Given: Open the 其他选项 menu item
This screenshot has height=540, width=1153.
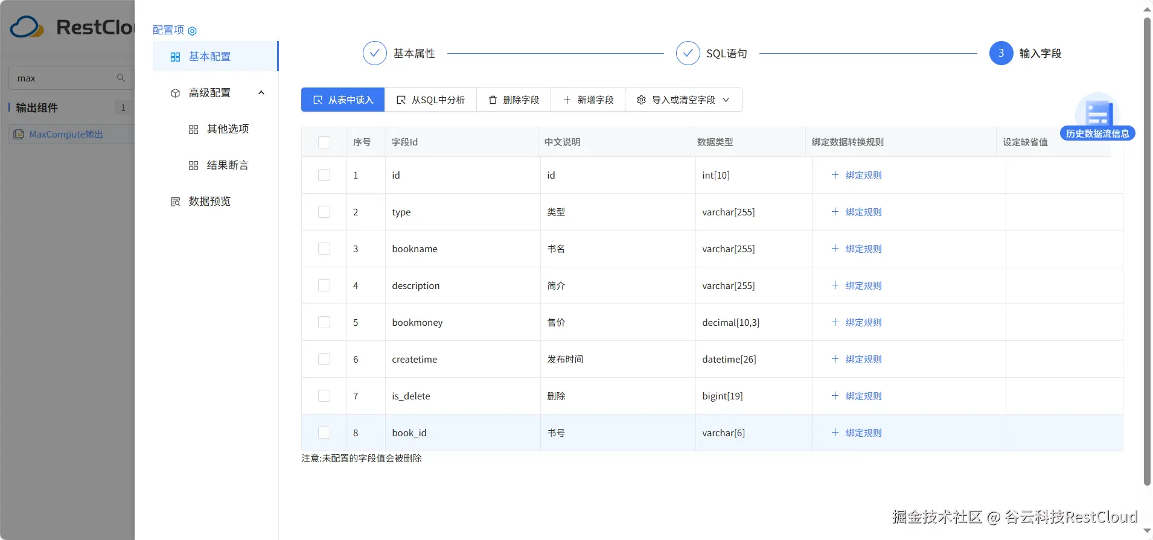Looking at the screenshot, I should tap(216, 129).
